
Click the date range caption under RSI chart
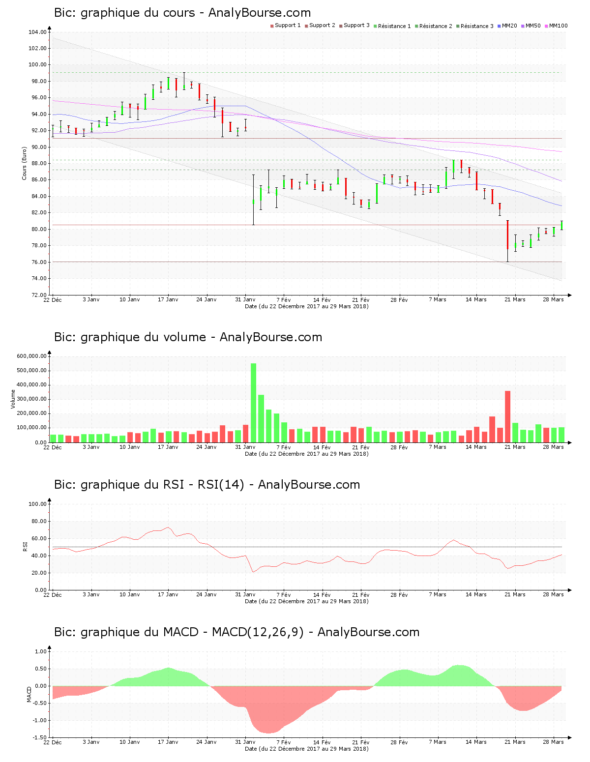(x=307, y=601)
